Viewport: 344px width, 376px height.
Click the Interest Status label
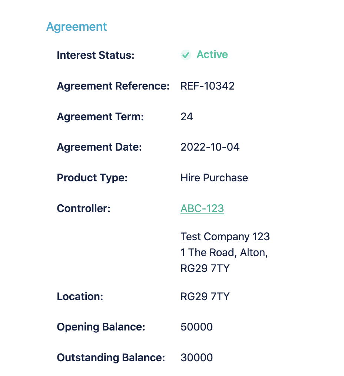click(96, 56)
